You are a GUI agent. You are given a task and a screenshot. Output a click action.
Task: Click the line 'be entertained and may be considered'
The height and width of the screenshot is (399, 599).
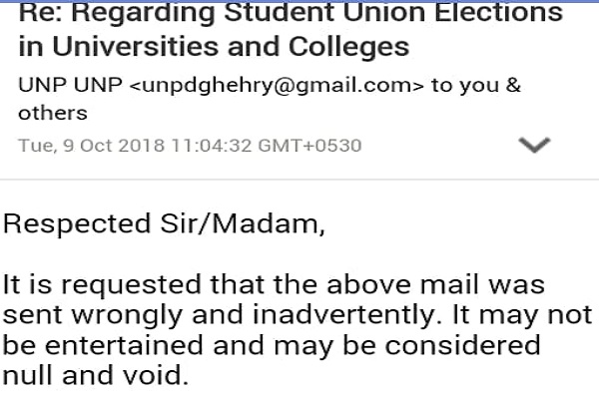pos(272,346)
